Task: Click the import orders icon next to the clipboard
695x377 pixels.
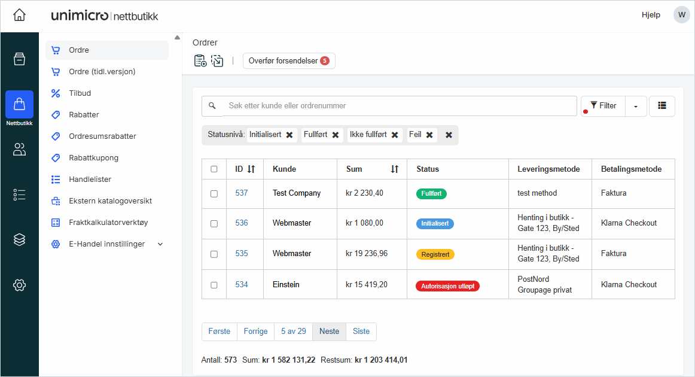Action: 217,60
